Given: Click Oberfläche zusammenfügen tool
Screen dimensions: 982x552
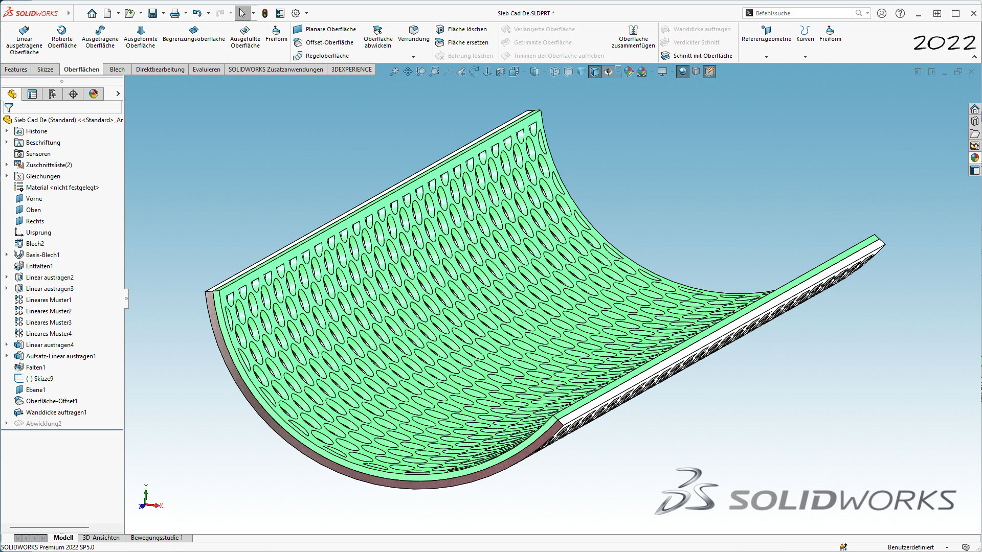Looking at the screenshot, I should coord(633,37).
